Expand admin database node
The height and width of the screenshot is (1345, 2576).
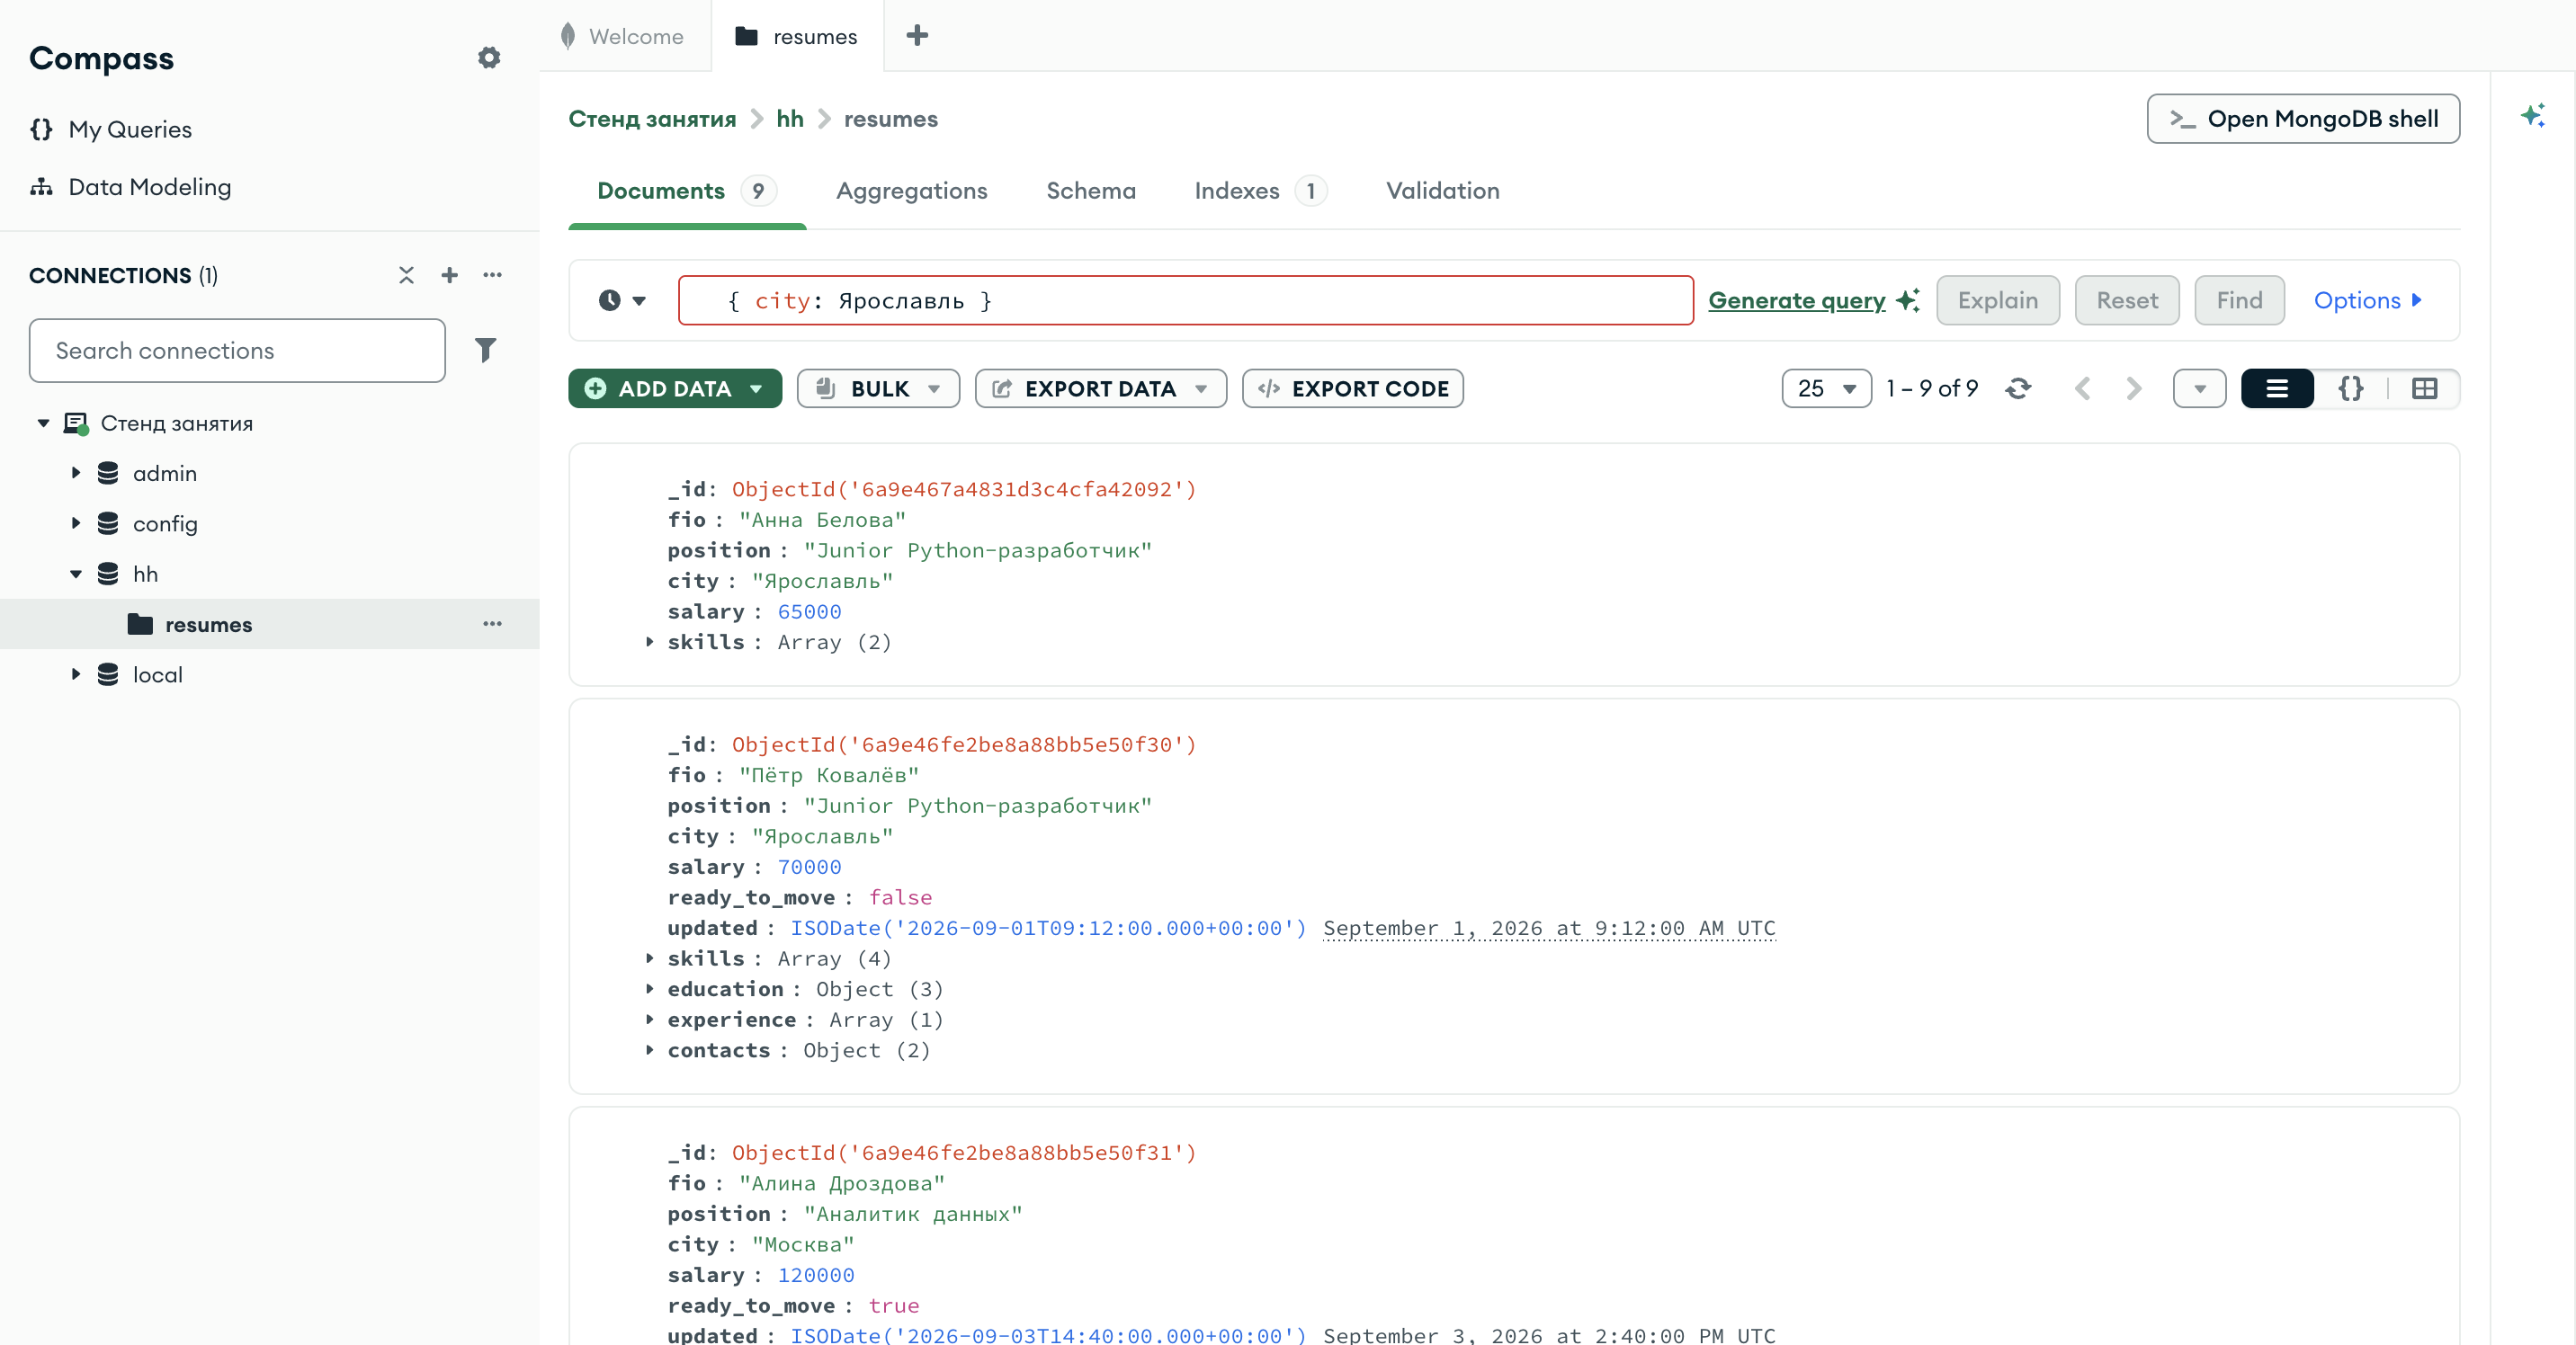pos(75,473)
